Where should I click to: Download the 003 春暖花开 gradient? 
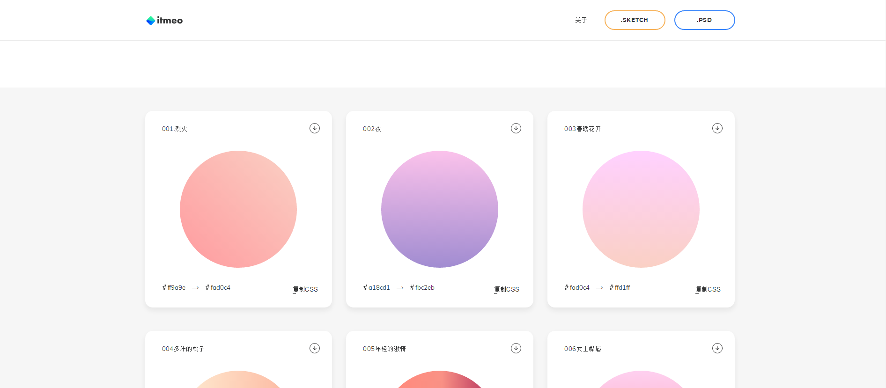(x=717, y=128)
